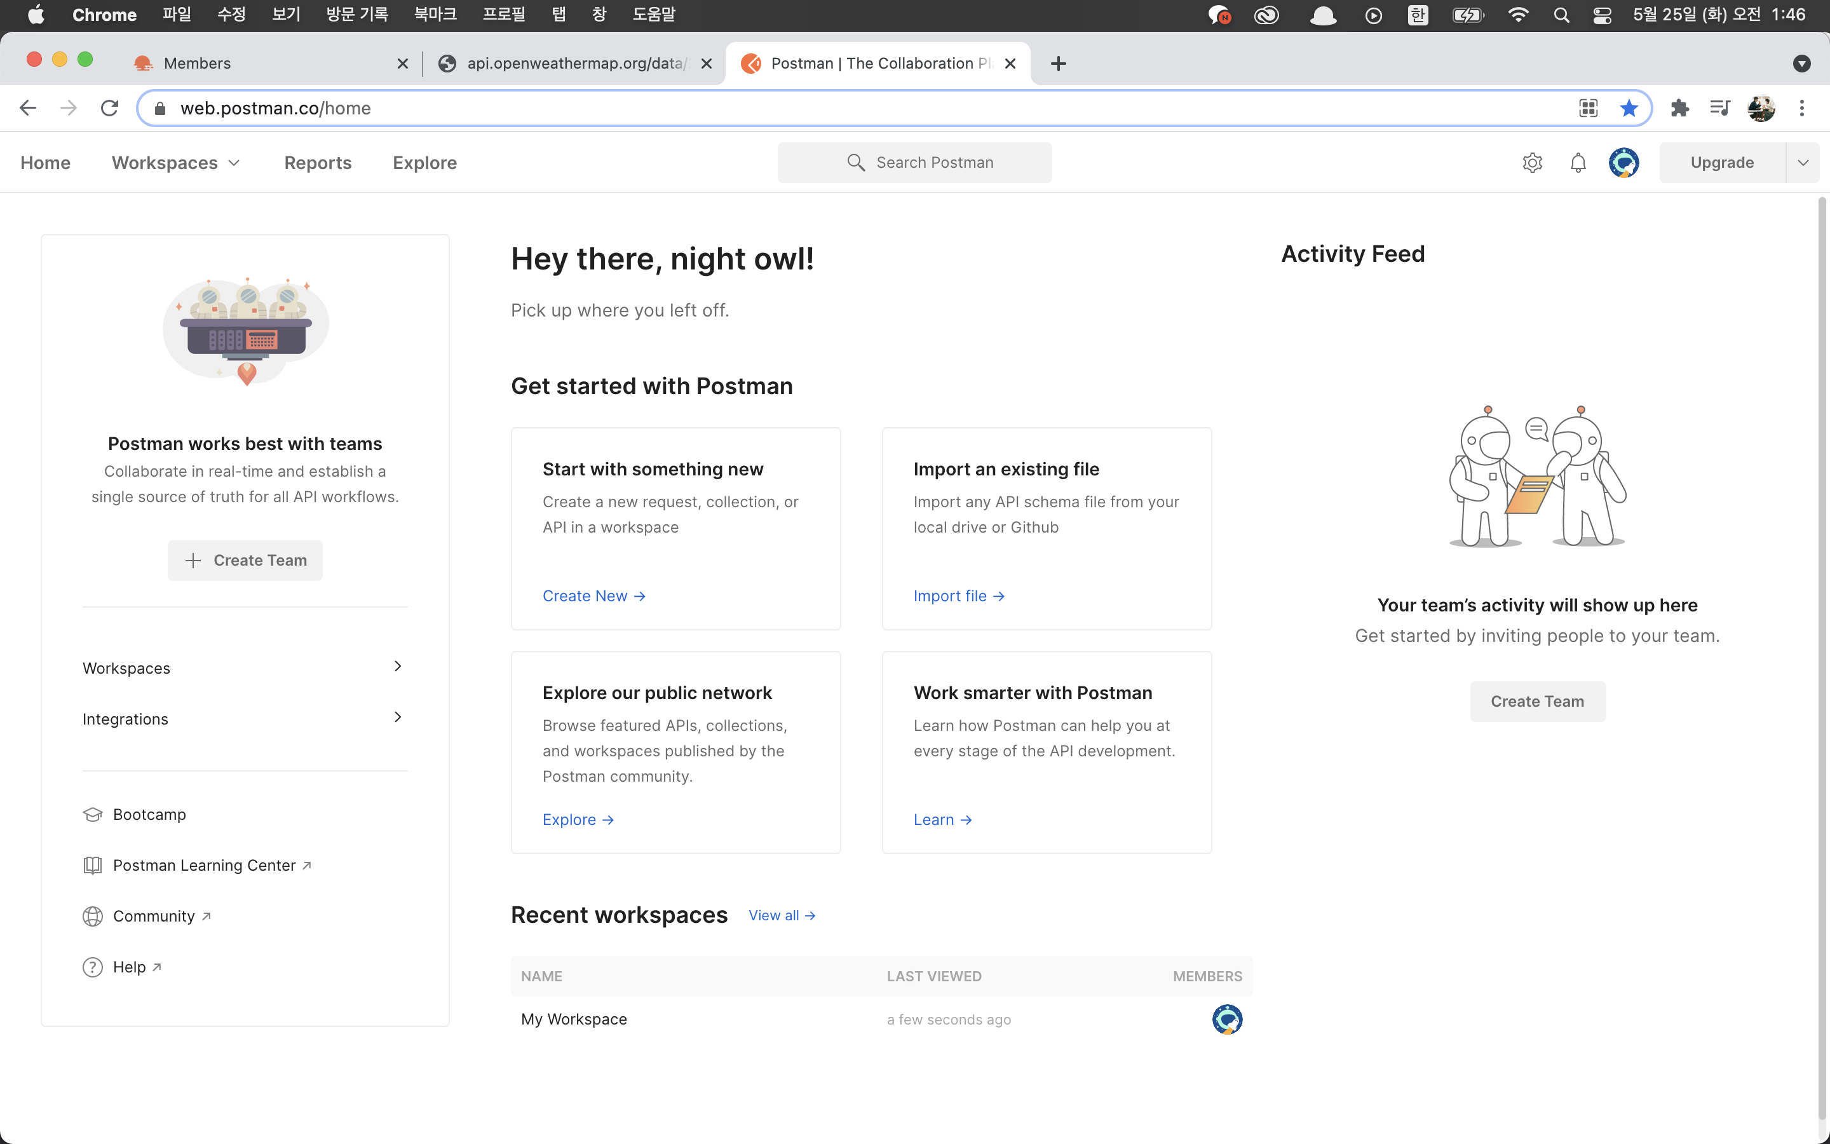The image size is (1830, 1144).
Task: Open Chrome extensions puzzle icon
Action: point(1679,108)
